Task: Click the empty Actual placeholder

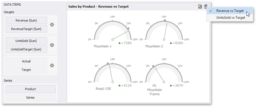Action: (x=26, y=61)
